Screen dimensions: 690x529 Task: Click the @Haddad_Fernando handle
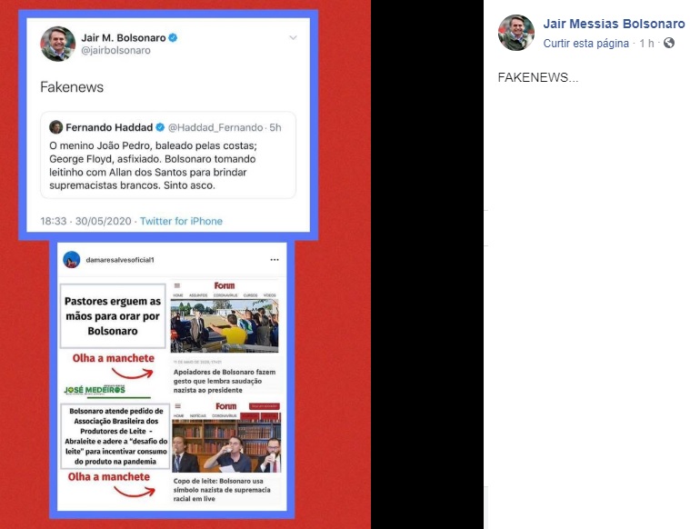click(x=215, y=127)
